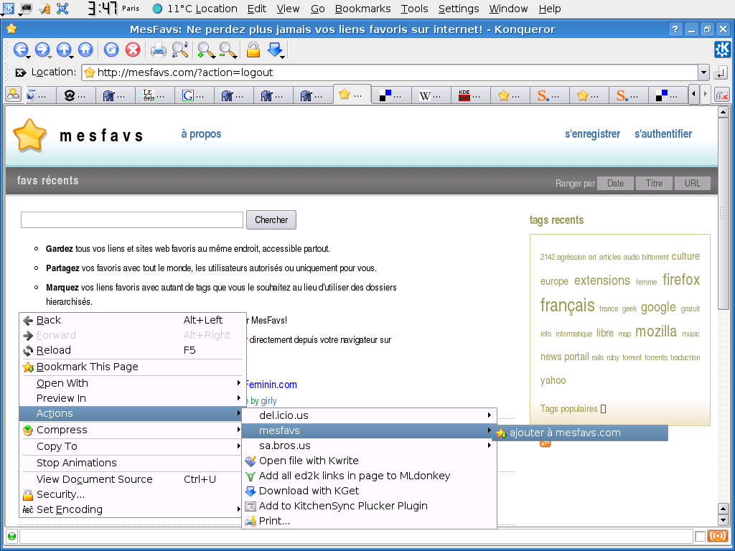Open the KDE menu in the panel
This screenshot has width=735, height=551.
[x=8, y=8]
